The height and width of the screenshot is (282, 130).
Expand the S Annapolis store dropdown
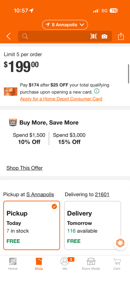(x=65, y=25)
